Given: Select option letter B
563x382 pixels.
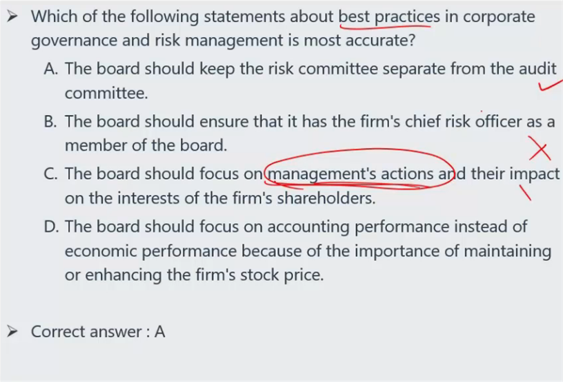Looking at the screenshot, I should [x=50, y=121].
